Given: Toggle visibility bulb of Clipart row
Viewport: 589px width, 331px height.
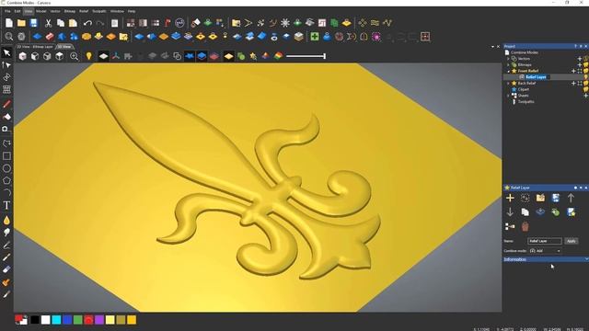Looking at the screenshot, I should (586, 89).
